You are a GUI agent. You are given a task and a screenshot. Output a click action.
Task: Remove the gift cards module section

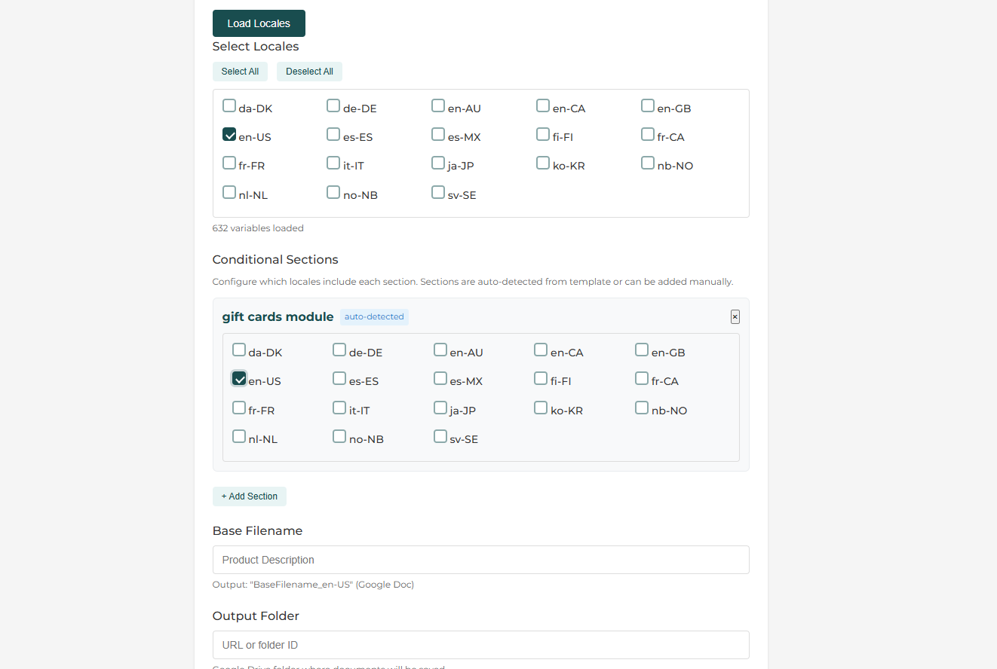click(x=735, y=317)
